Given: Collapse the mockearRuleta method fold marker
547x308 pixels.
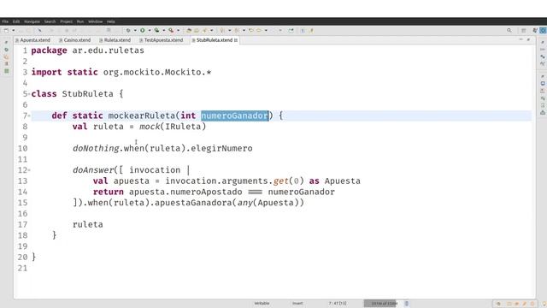Looking at the screenshot, I should [29, 115].
